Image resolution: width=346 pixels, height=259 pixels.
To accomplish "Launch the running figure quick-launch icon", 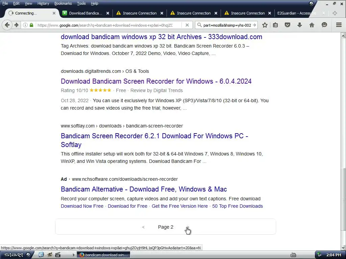I will [50, 255].
